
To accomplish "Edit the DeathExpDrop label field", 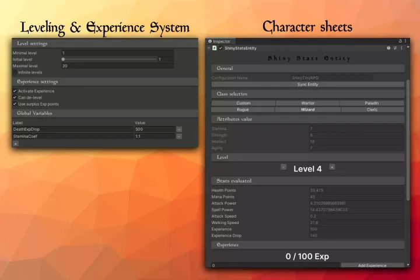I will click(x=73, y=129).
